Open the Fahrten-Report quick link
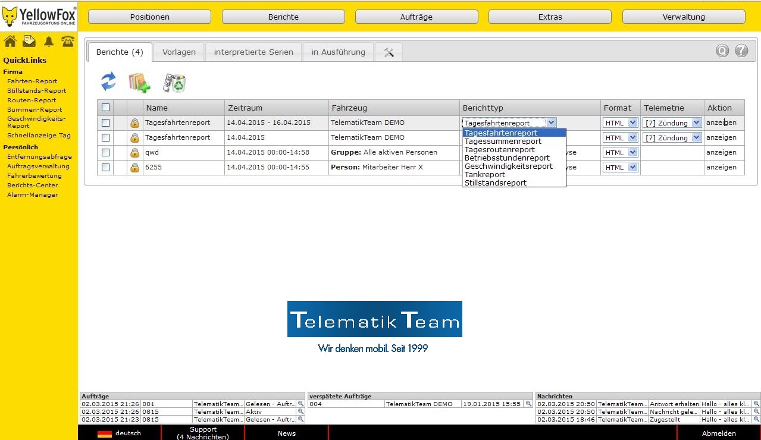 (x=32, y=81)
